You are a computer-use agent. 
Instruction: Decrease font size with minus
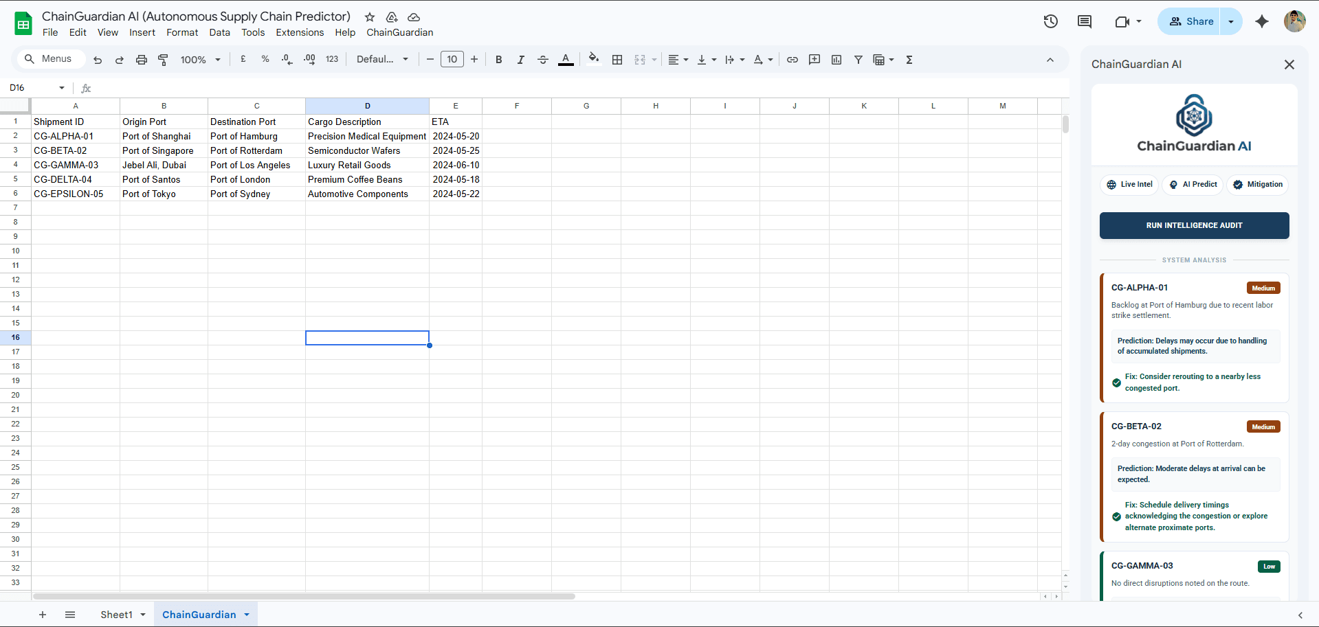pos(430,59)
